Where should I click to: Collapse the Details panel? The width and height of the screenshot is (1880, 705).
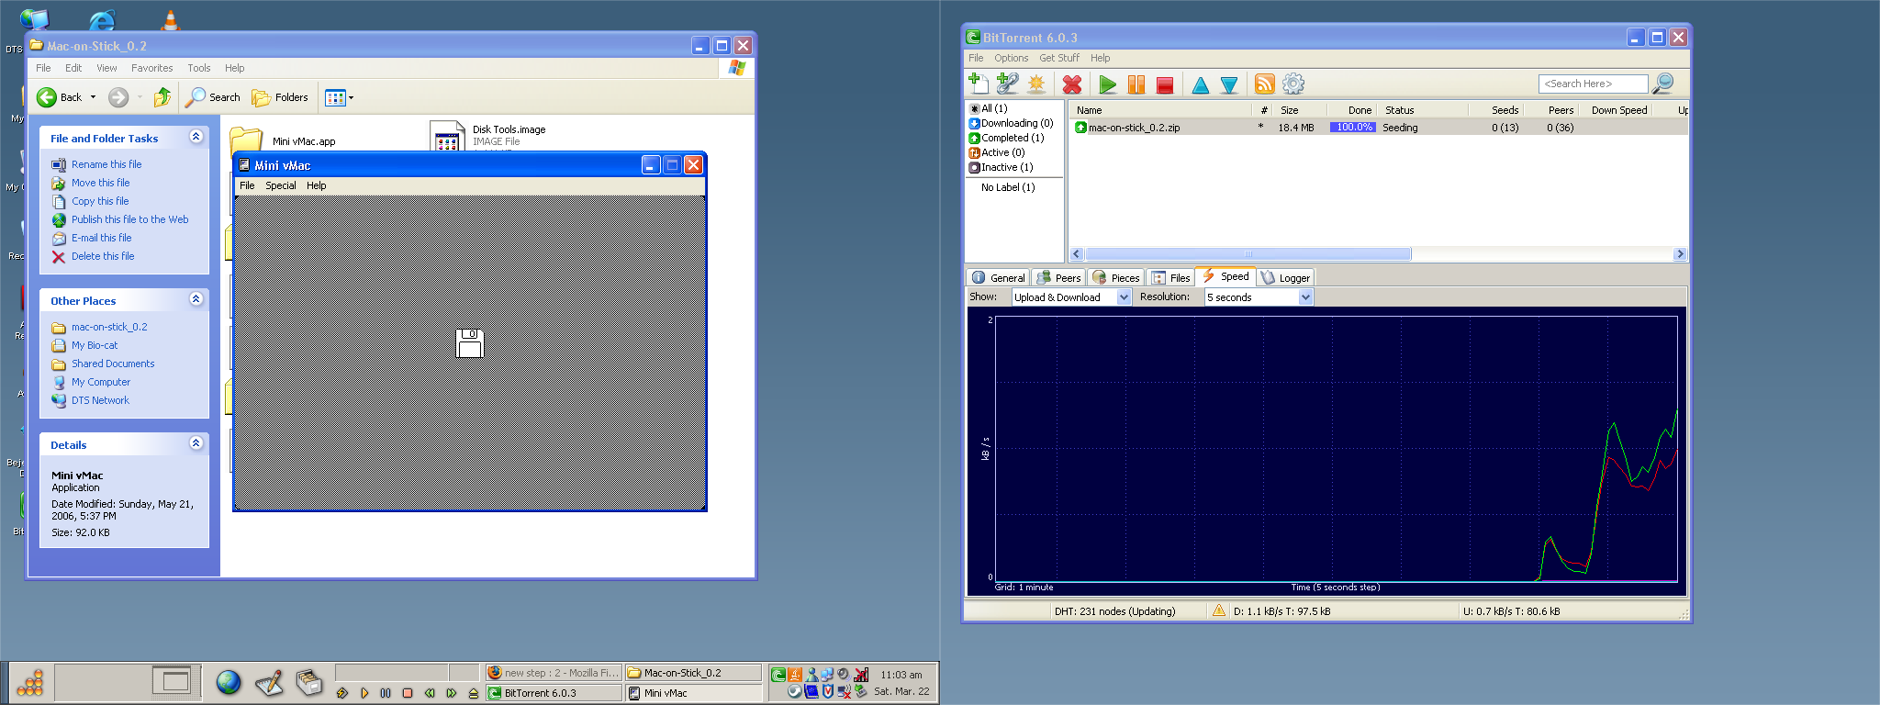pyautogui.click(x=196, y=443)
